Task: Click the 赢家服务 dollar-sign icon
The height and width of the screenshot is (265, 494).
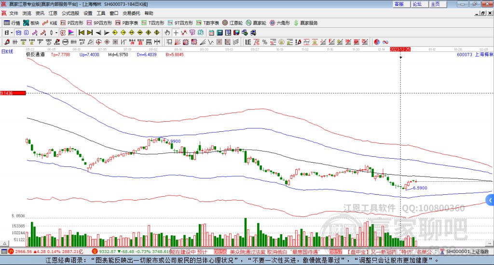Action: pos(297,23)
